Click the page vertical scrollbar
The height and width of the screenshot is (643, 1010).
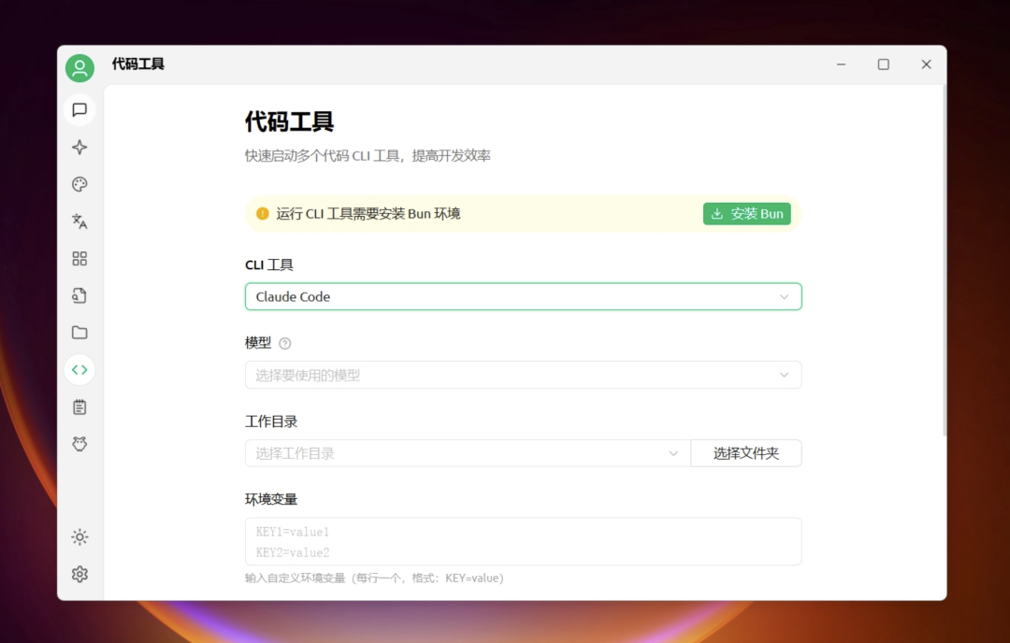(x=945, y=261)
